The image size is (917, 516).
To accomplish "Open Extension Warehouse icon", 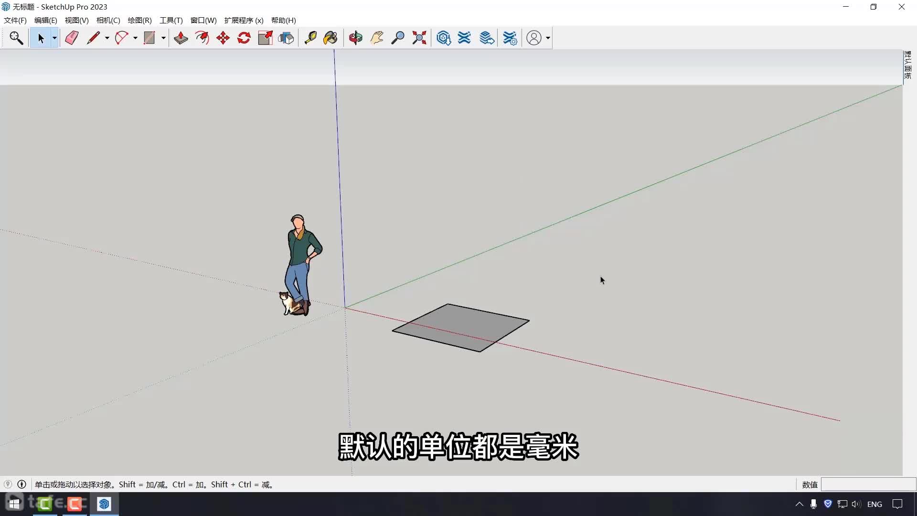I will [x=464, y=38].
